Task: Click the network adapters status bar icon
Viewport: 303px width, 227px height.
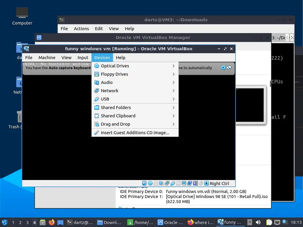Action: (x=167, y=183)
